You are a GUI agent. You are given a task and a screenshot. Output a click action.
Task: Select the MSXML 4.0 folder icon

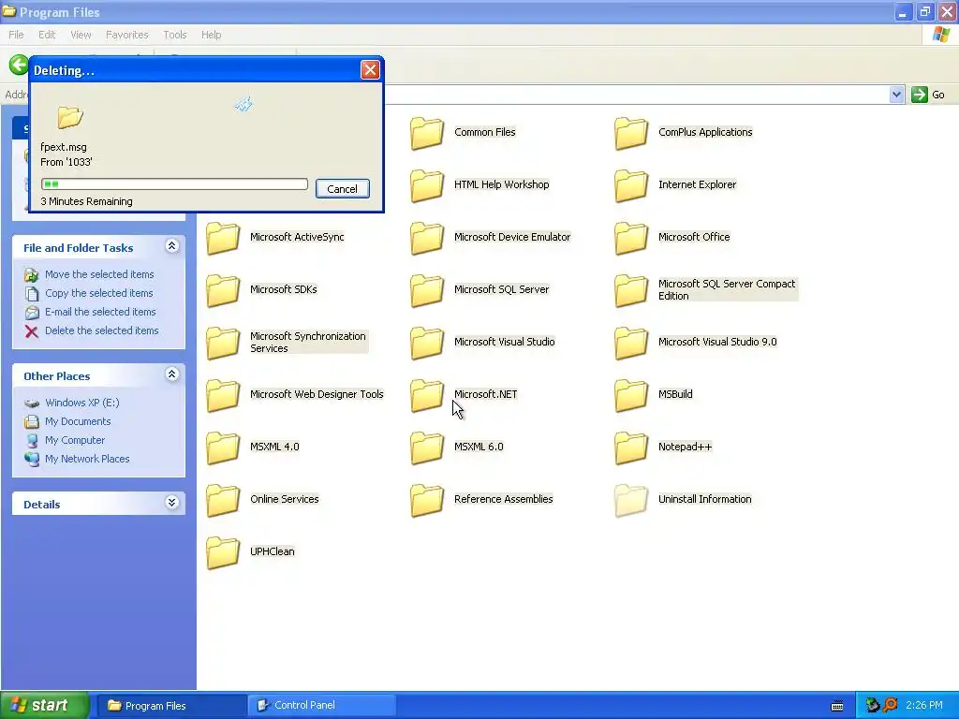(x=223, y=448)
